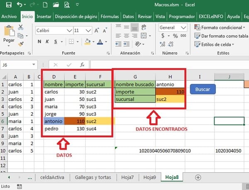Click the Paste (Pegar) clipboard icon

[x=9, y=32]
